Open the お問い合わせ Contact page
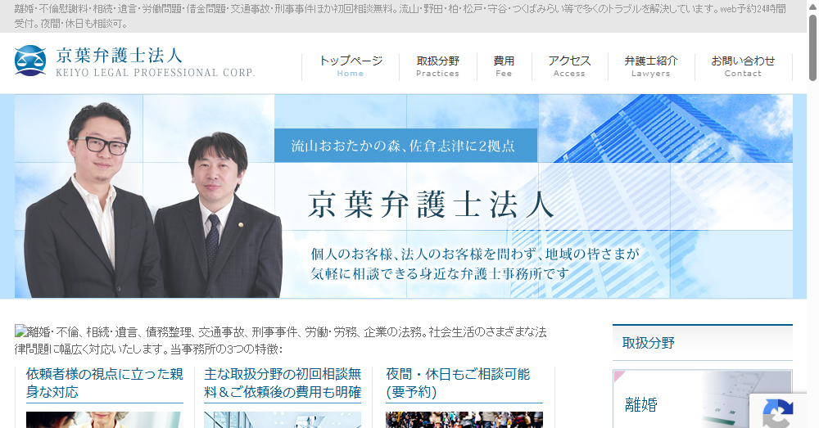 click(x=743, y=66)
